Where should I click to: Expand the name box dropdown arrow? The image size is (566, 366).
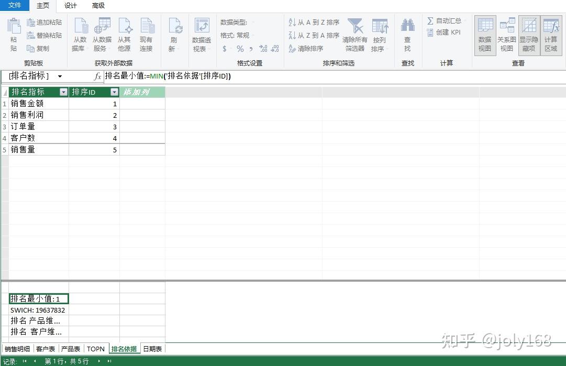pyautogui.click(x=60, y=76)
